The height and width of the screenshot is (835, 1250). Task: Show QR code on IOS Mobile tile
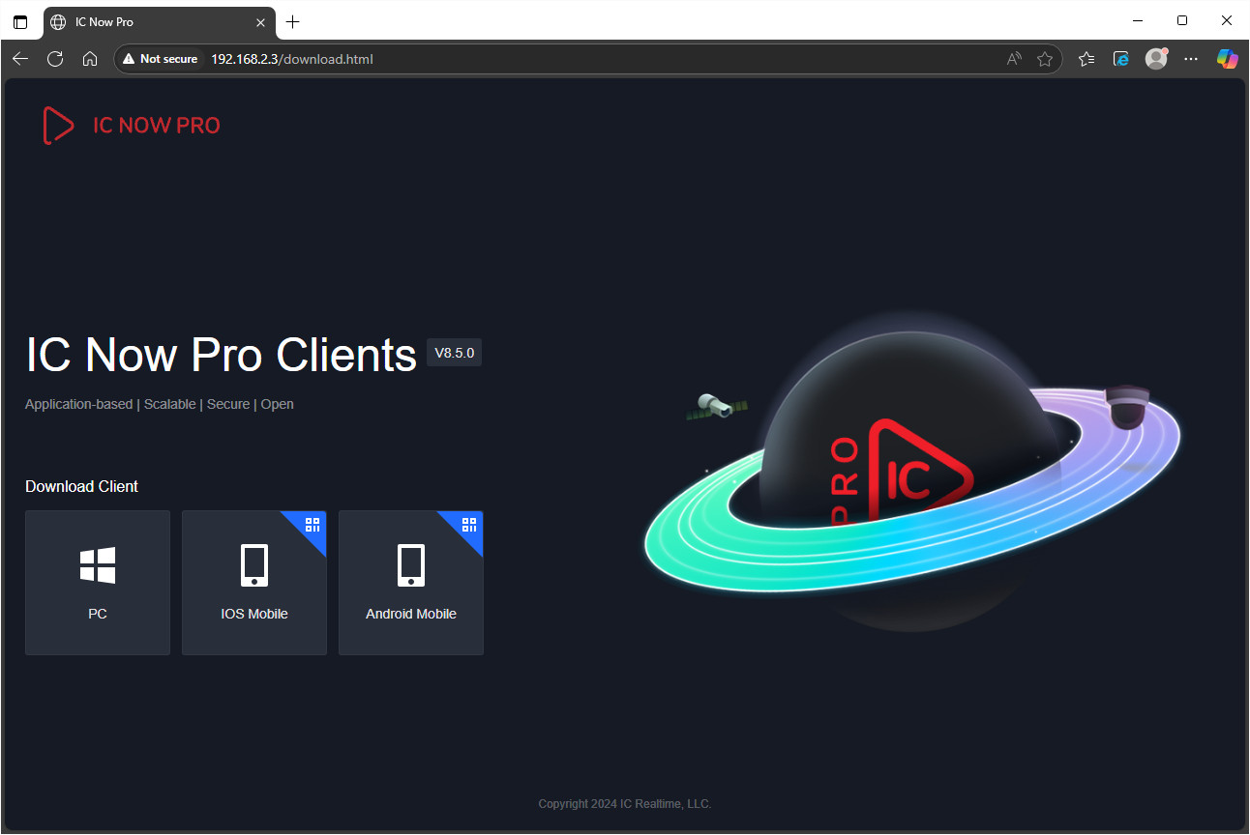312,525
